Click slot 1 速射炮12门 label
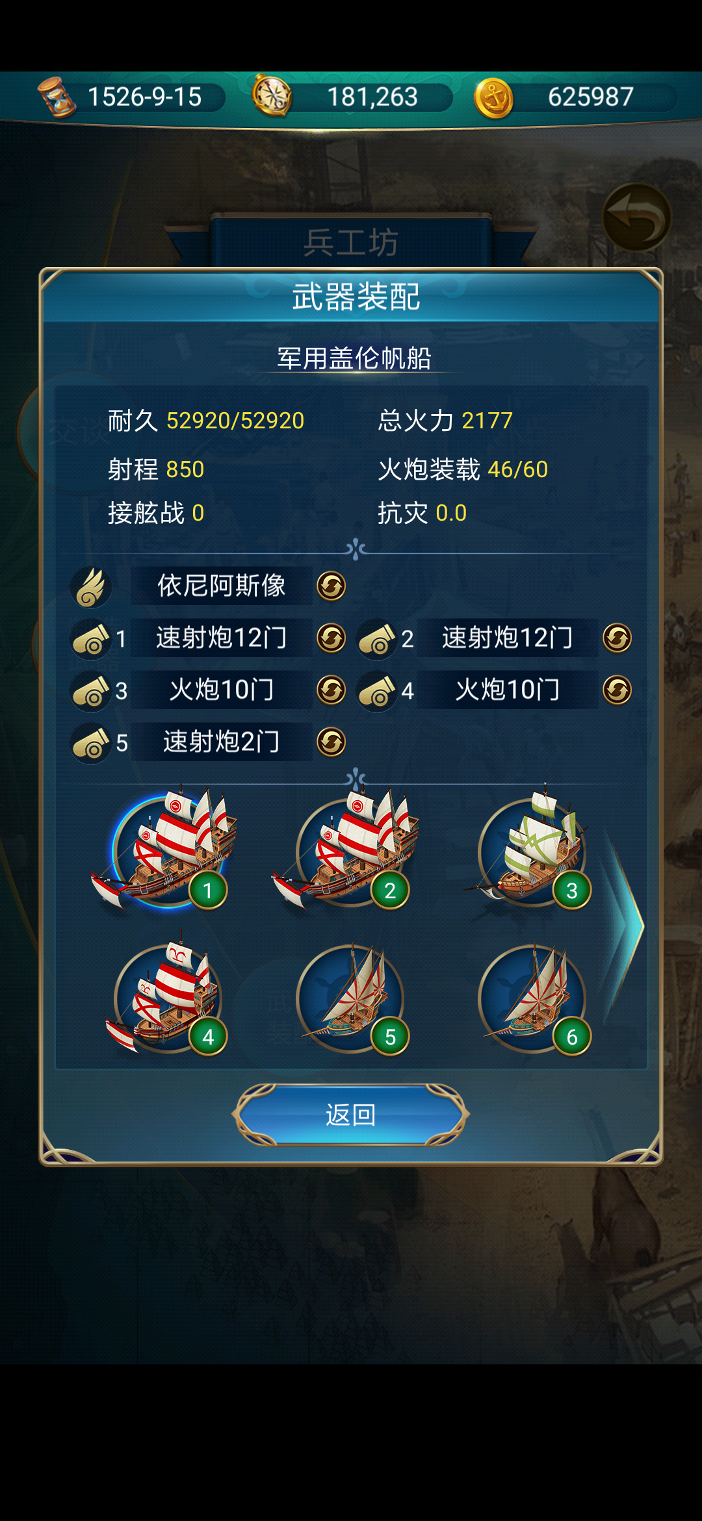Viewport: 702px width, 1521px height. (x=222, y=638)
